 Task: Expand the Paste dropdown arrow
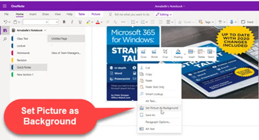click(19, 22)
